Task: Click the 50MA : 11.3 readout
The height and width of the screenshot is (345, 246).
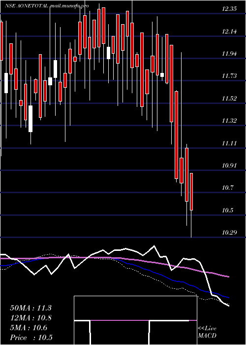Action: point(31,308)
